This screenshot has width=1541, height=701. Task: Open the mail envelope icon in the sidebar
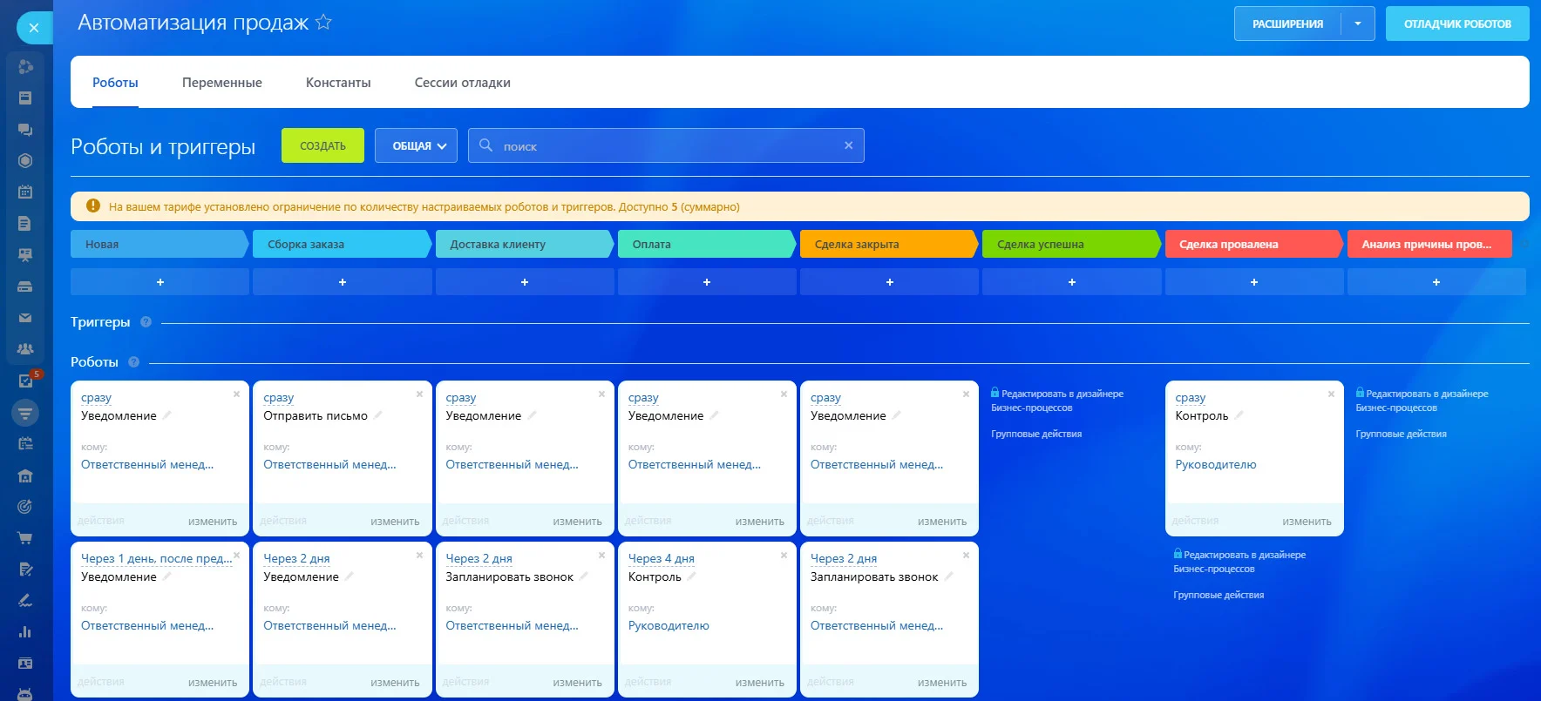coord(25,318)
